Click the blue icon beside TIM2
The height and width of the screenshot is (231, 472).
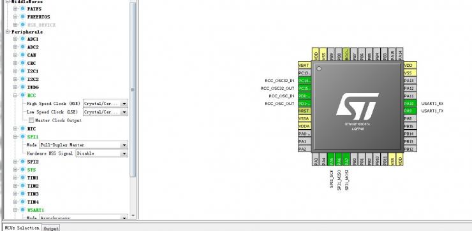[x=22, y=186]
